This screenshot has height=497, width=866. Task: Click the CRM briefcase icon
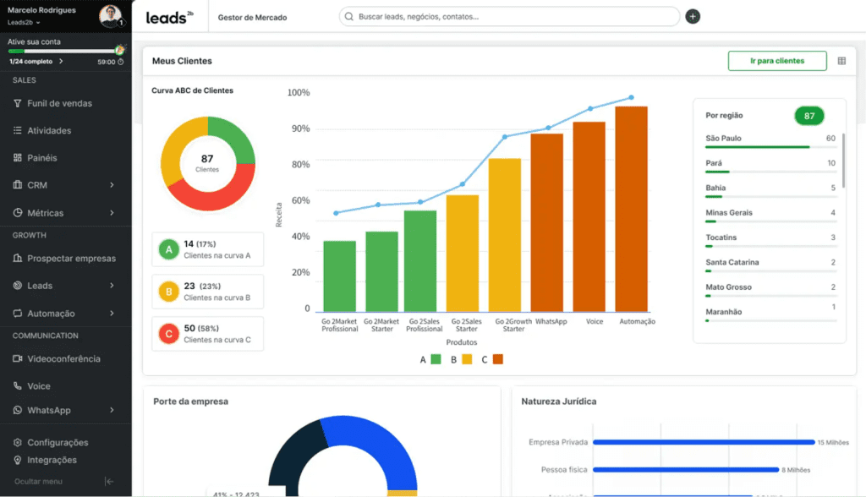[18, 184]
